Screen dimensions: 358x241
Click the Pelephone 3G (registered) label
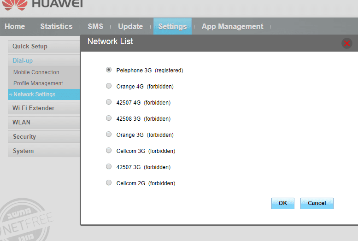coord(150,71)
